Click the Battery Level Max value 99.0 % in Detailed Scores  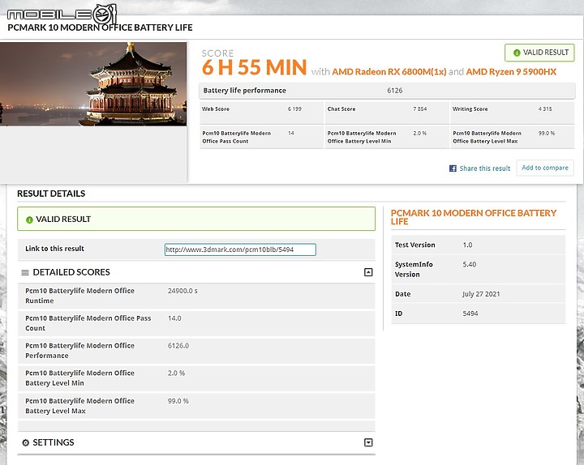pyautogui.click(x=178, y=401)
